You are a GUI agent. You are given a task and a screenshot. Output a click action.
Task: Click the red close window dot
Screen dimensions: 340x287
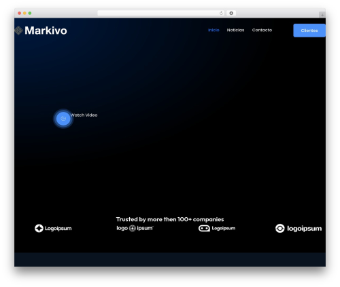point(20,14)
